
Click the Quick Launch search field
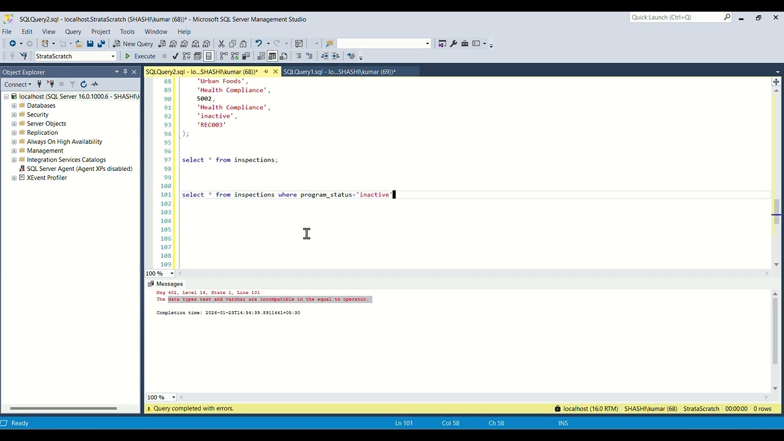pos(677,17)
